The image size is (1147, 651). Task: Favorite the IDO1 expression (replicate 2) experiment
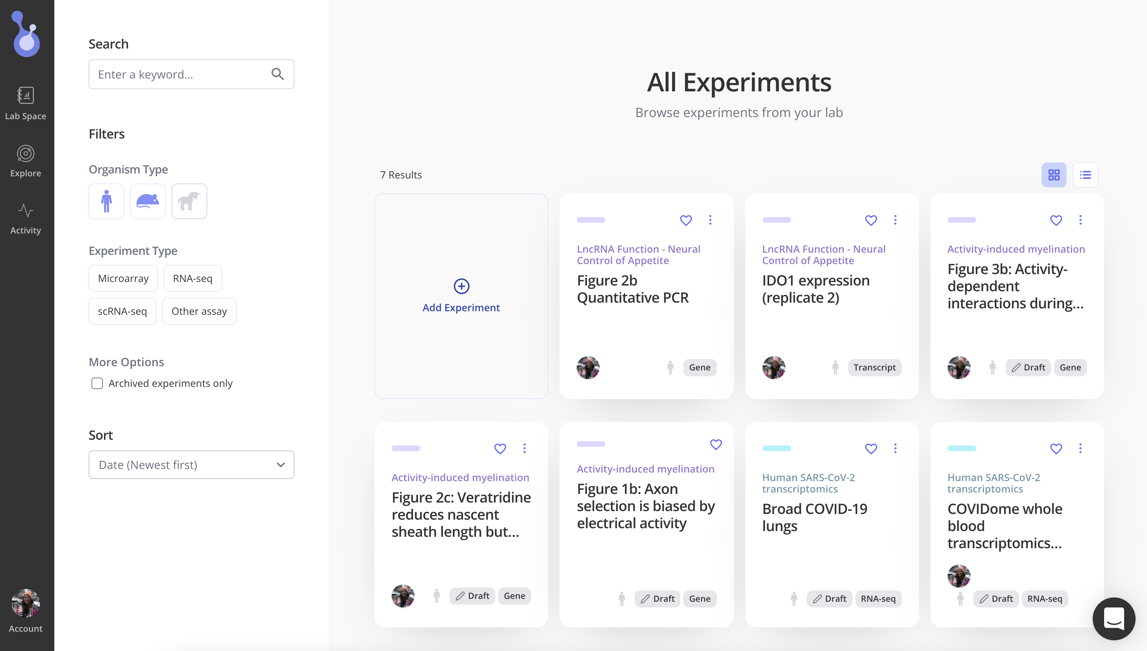point(871,220)
